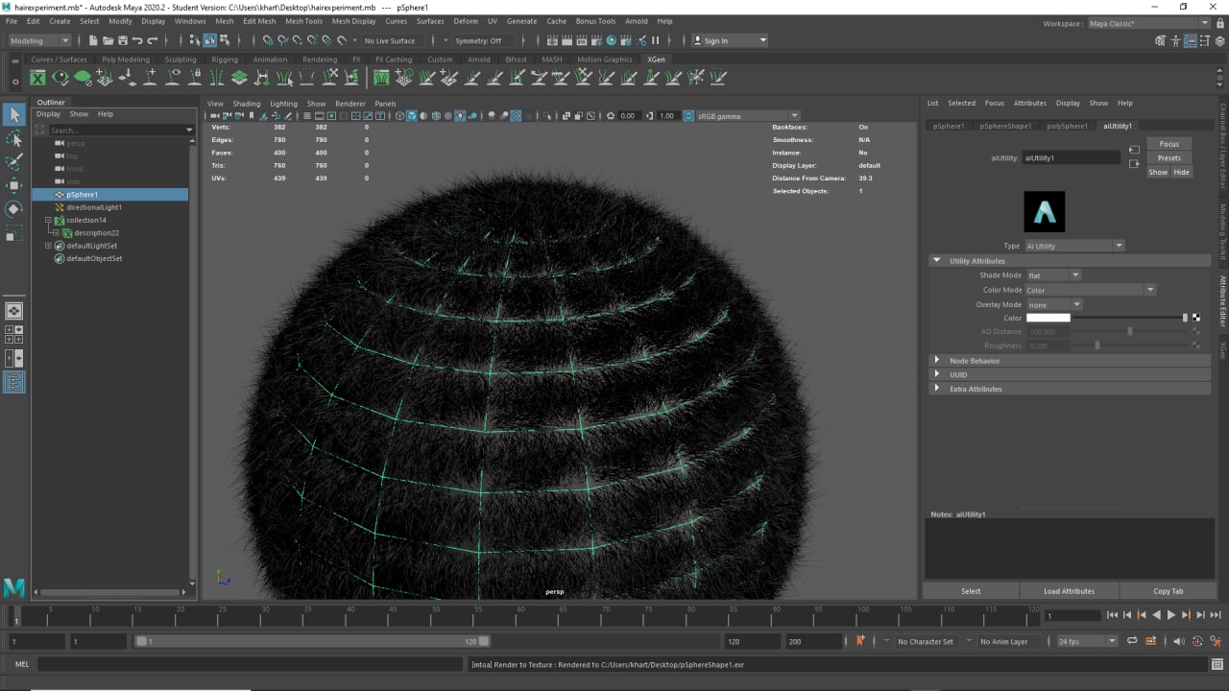Open the Mesh Tools menu
Viewport: 1229px width, 691px height.
click(303, 21)
